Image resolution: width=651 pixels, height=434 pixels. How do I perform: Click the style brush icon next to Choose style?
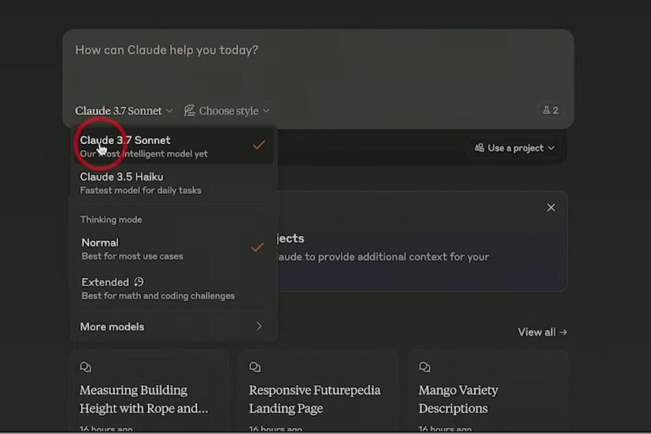point(189,110)
